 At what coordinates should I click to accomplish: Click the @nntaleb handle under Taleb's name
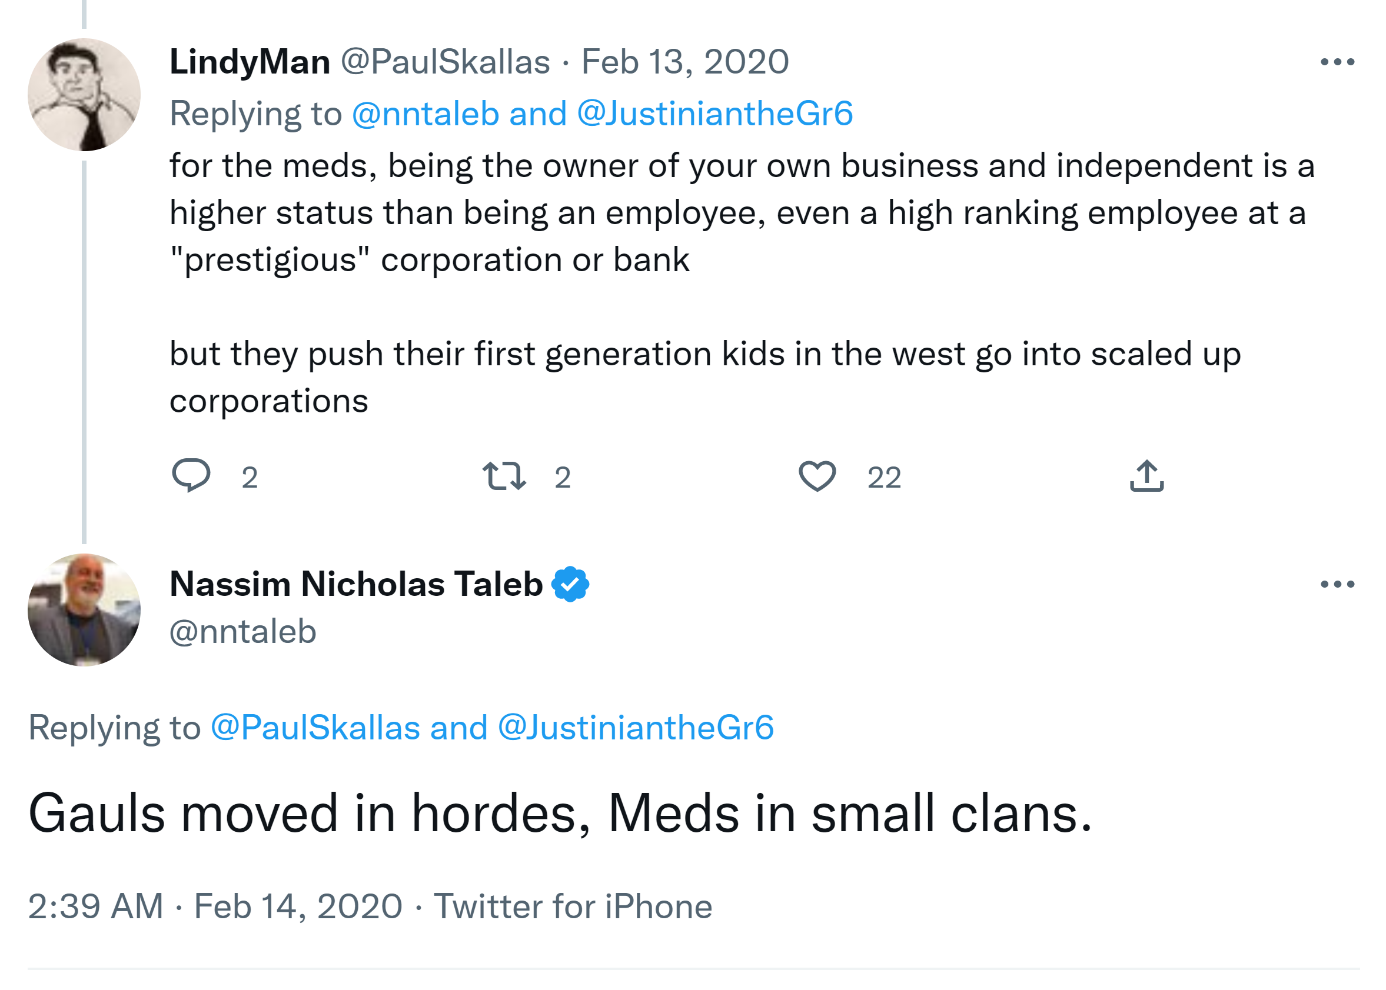(x=242, y=632)
